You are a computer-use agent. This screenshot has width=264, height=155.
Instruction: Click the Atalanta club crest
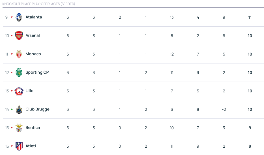pyautogui.click(x=19, y=17)
